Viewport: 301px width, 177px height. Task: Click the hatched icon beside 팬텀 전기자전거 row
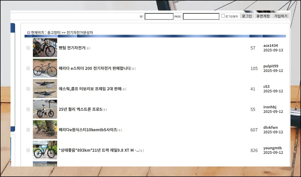(28, 48)
